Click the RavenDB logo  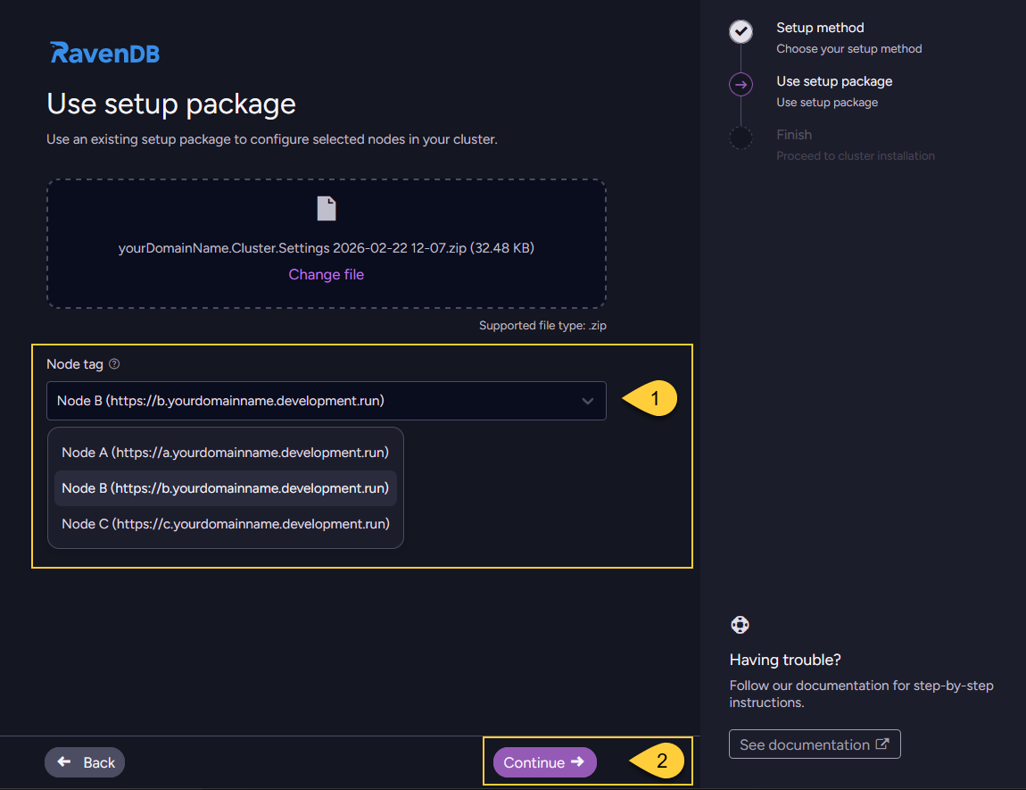pos(103,51)
